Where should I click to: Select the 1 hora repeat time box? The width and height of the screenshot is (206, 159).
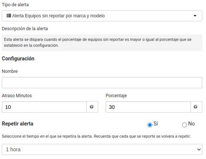102,149
